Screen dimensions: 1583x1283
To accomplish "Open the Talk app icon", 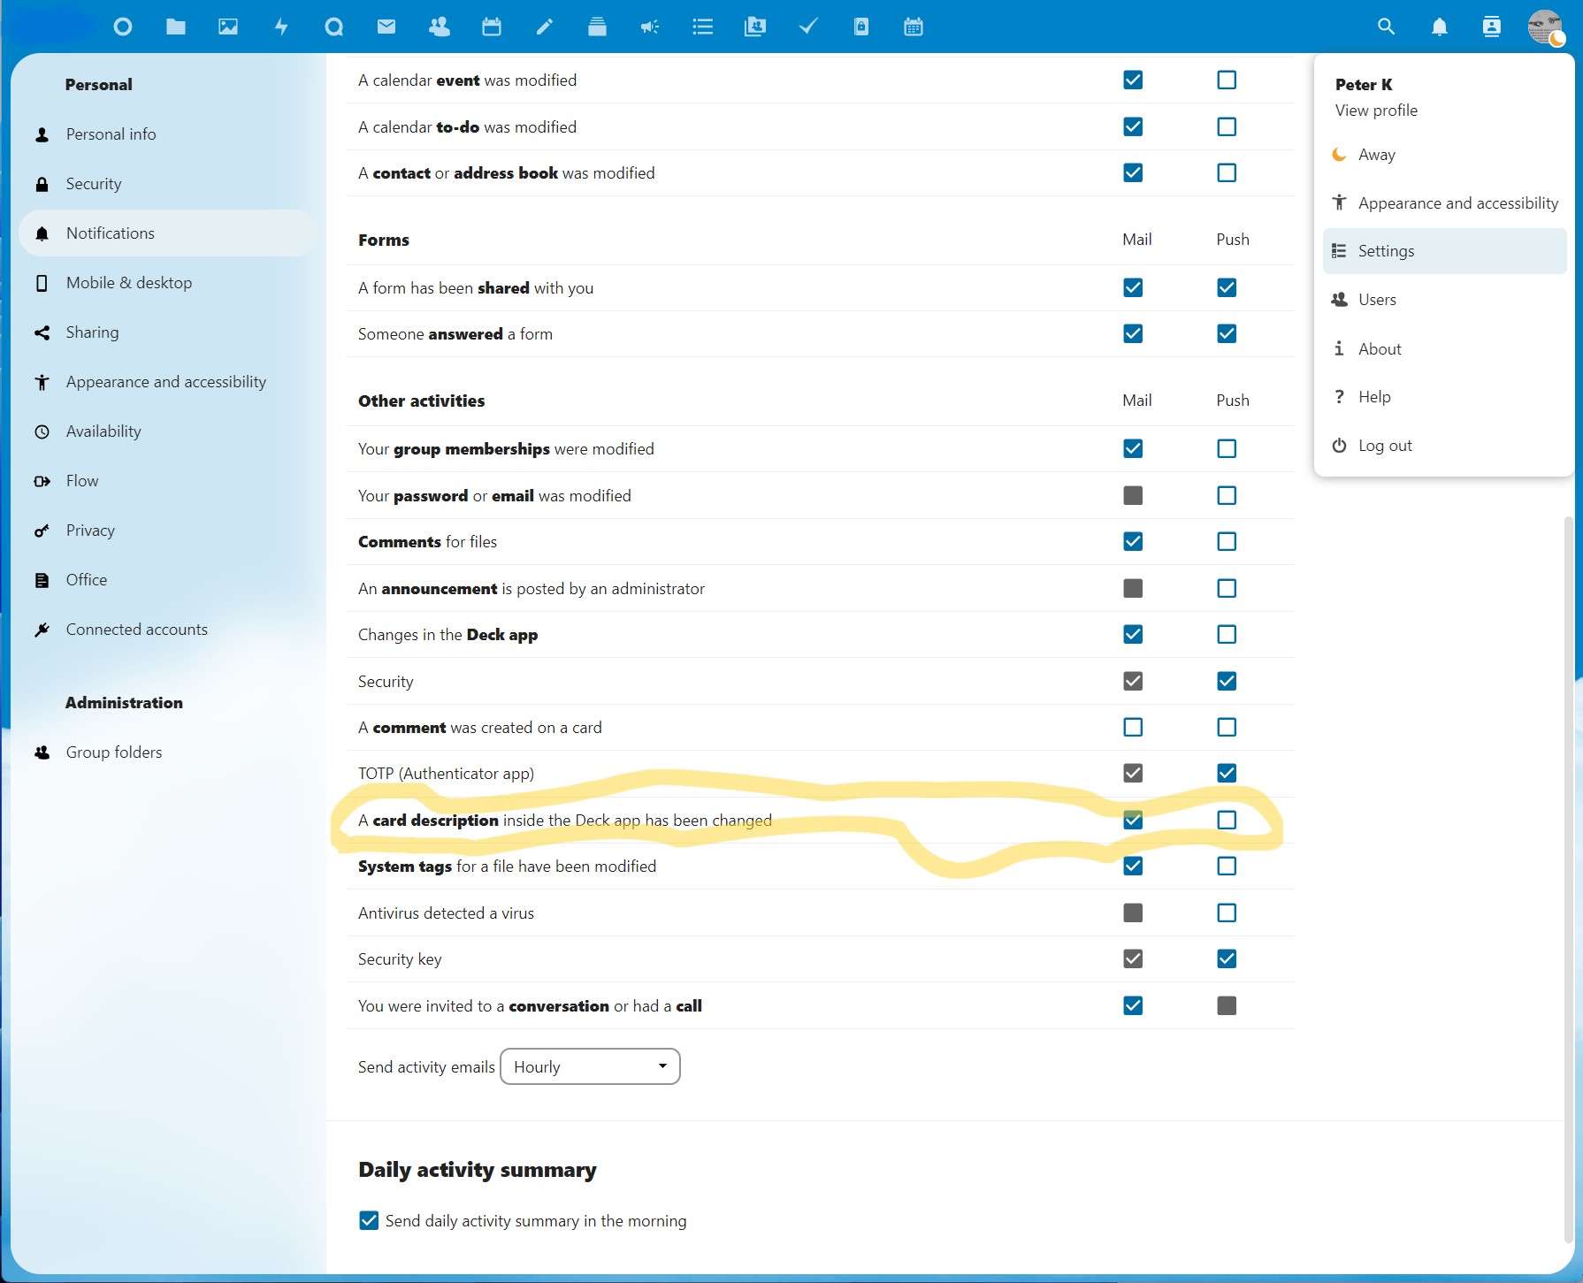I will [x=333, y=27].
